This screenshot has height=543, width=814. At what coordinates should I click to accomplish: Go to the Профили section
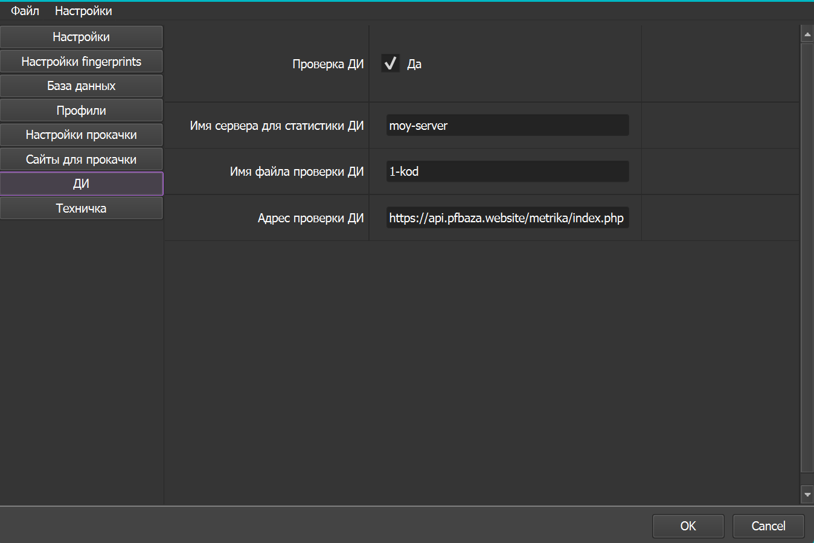point(82,111)
